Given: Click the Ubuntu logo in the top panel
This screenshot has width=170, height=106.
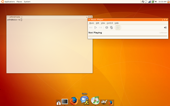Looking at the screenshot, I should 2,1.
